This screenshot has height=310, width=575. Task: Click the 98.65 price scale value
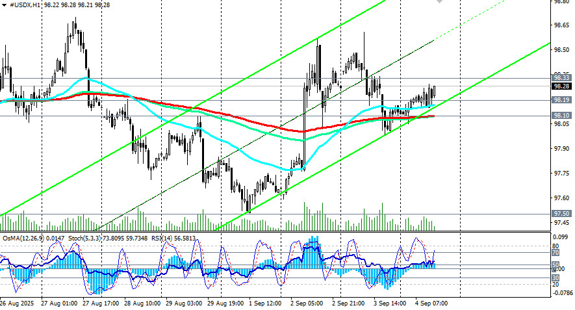point(562,25)
